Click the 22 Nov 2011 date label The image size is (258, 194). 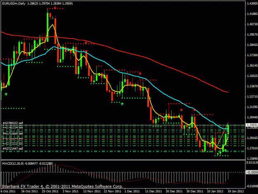tap(113, 192)
